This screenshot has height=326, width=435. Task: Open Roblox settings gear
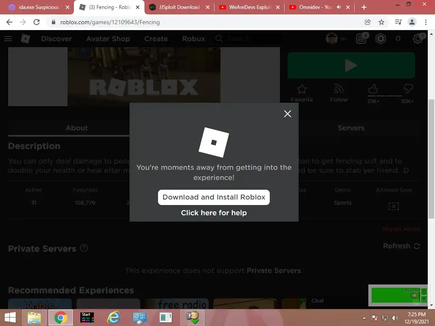click(418, 39)
